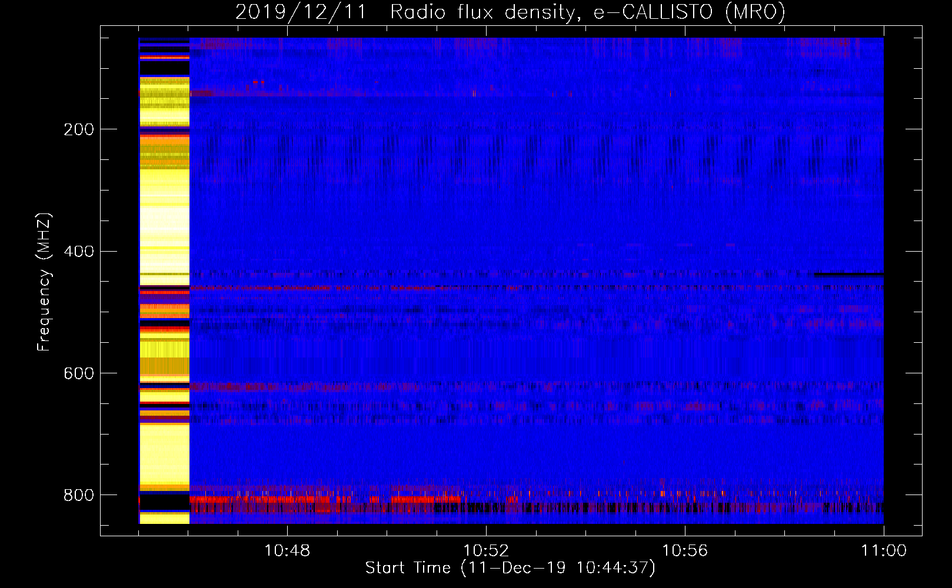Click the plot title "2019/12/11 Radio flux density, e-CALLISTO (MRO)"
The width and height of the screenshot is (952, 588).
510,12
